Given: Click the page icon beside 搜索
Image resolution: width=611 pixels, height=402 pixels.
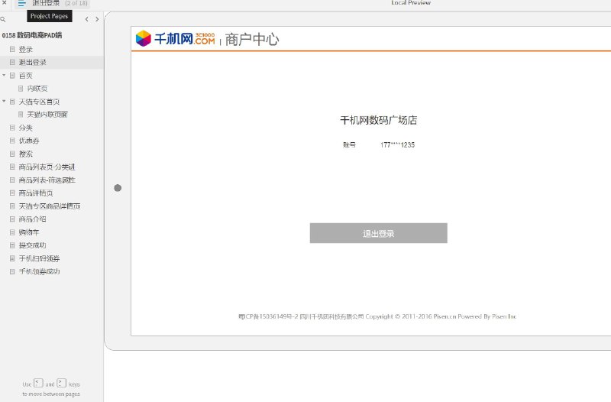Looking at the screenshot, I should pos(12,154).
